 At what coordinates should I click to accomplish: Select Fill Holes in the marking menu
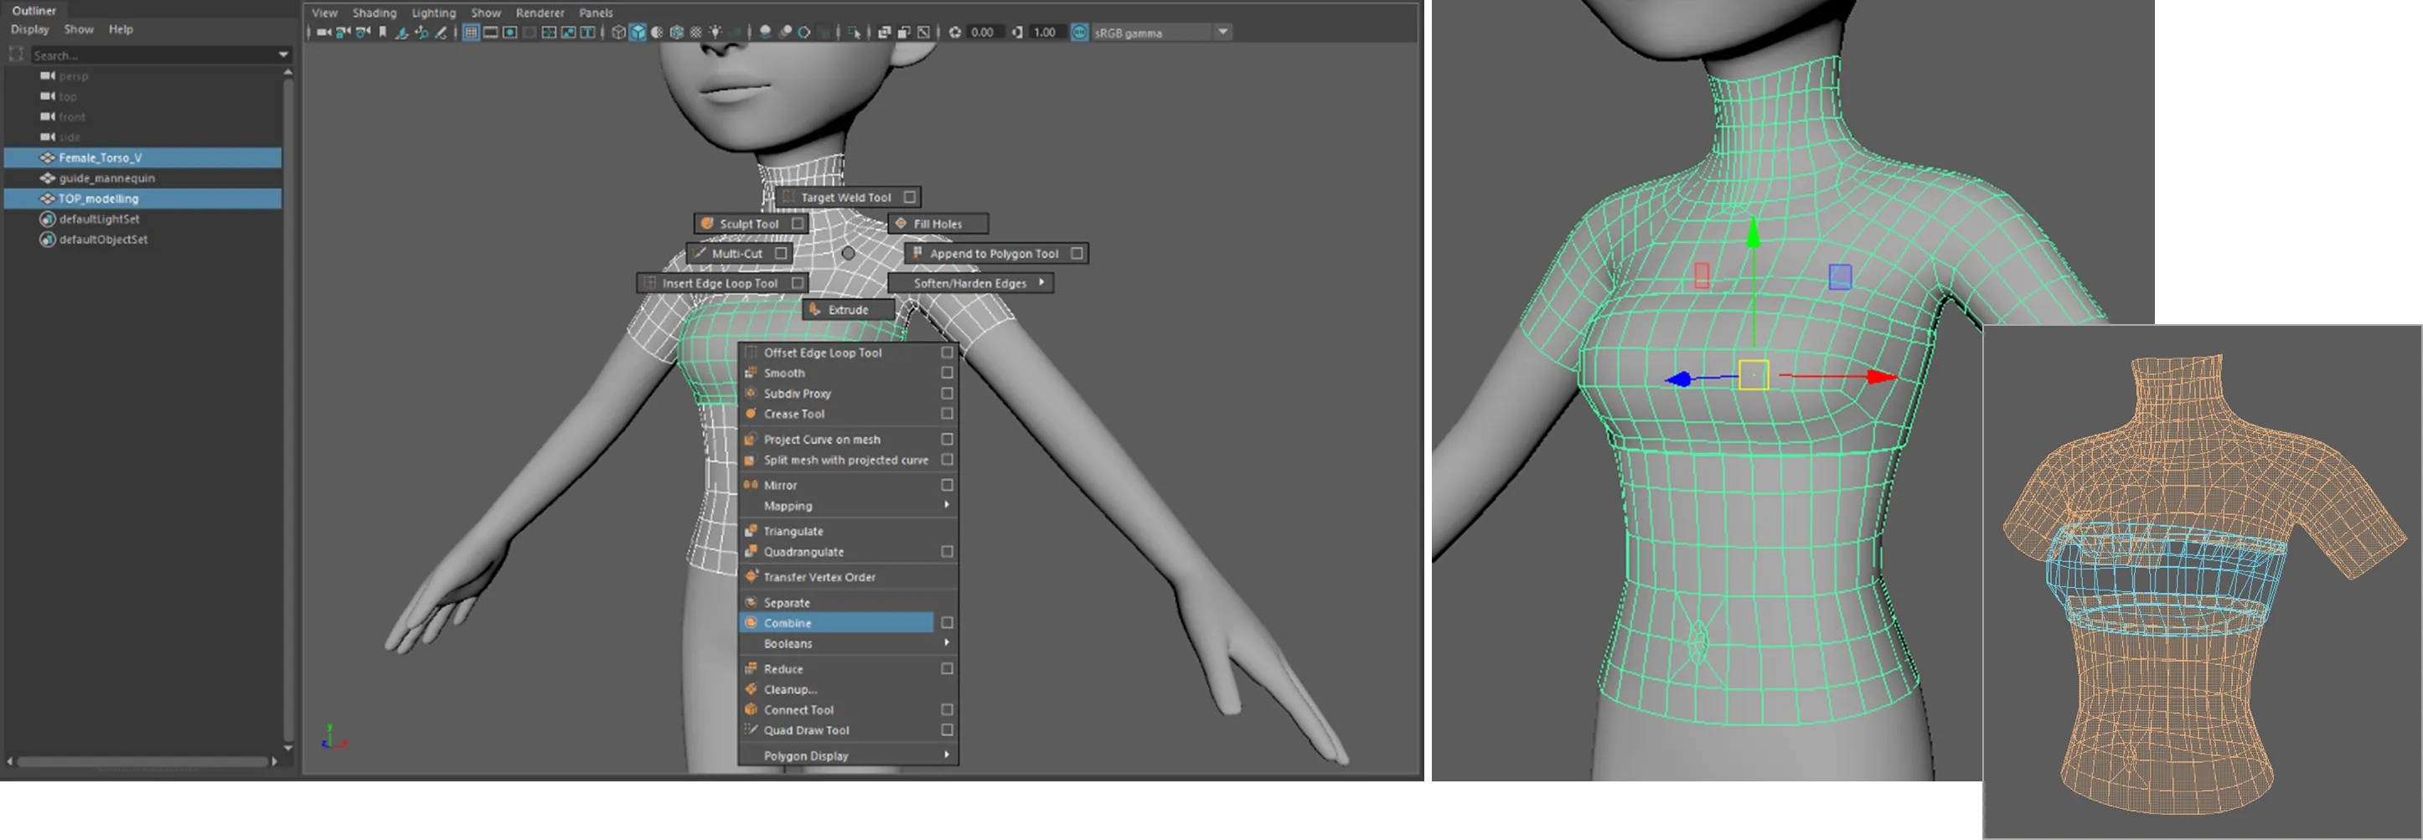tap(938, 224)
